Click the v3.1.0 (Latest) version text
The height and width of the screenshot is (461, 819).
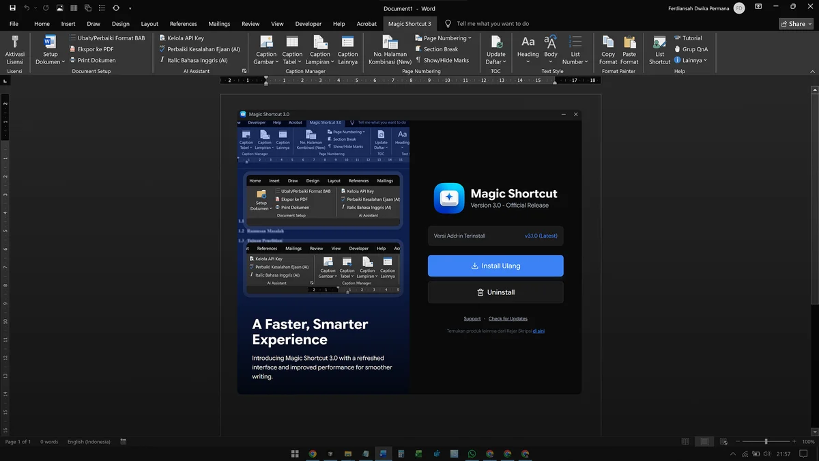(x=541, y=236)
